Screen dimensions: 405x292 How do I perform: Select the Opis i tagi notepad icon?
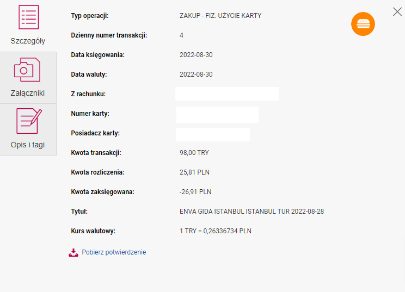click(29, 121)
